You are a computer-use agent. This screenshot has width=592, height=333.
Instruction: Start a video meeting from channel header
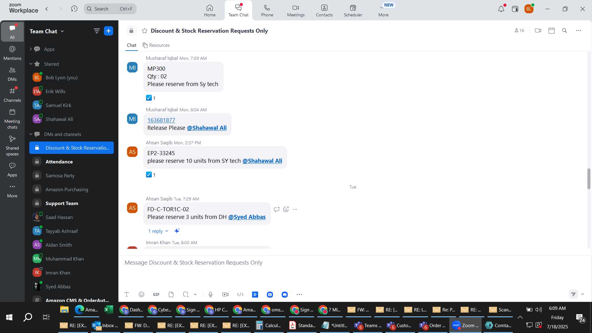click(538, 31)
